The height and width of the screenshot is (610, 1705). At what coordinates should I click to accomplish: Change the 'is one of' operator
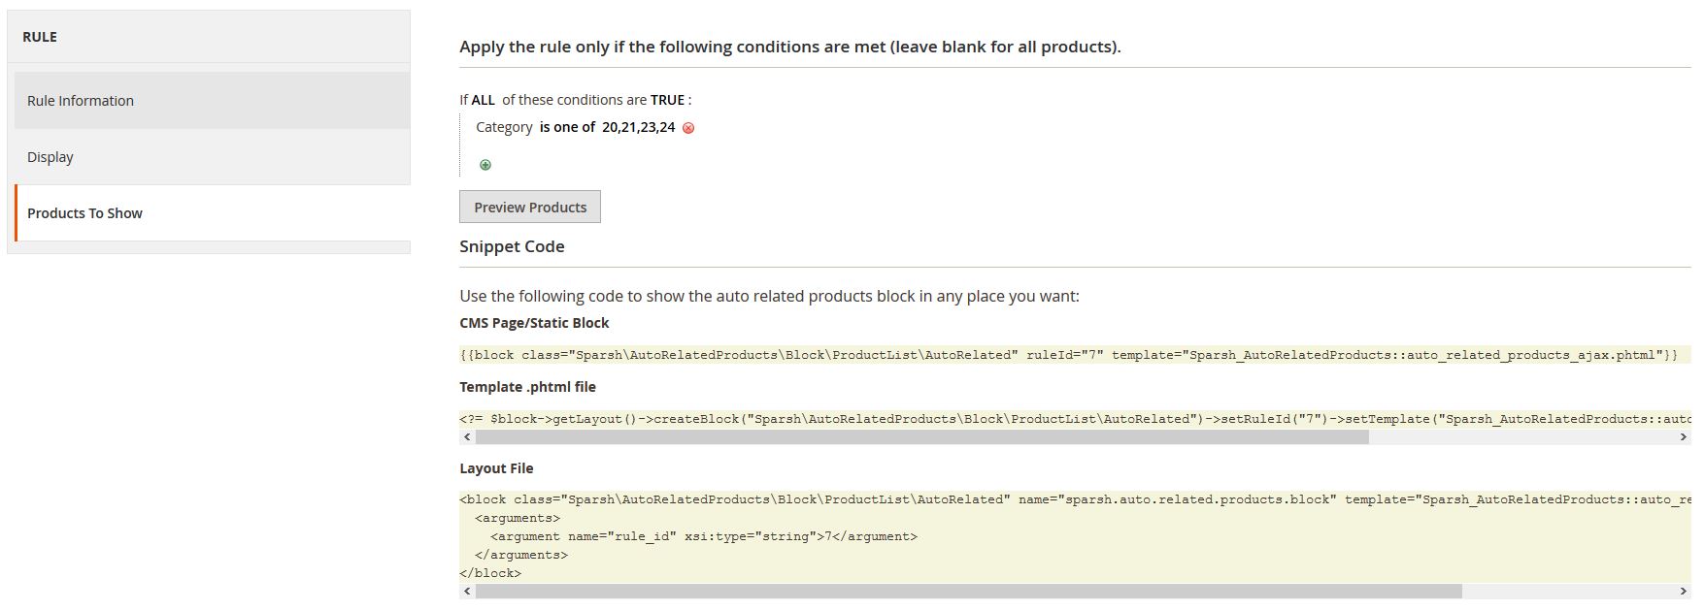(567, 127)
